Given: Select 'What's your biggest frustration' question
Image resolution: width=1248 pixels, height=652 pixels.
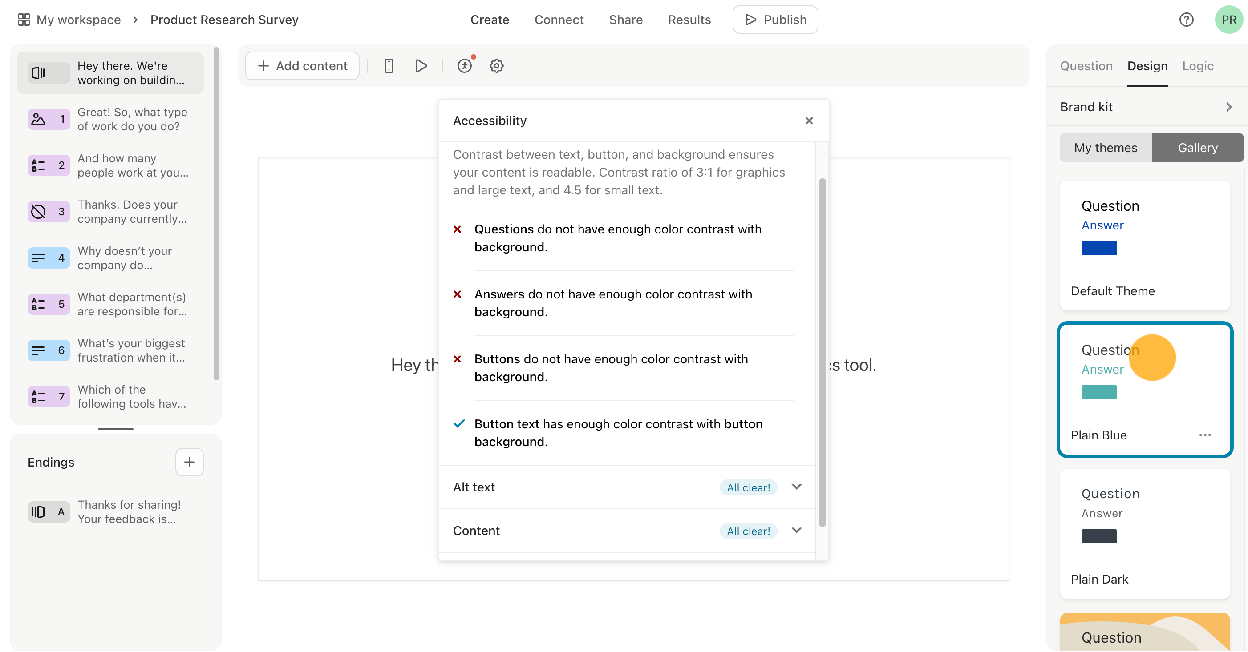Looking at the screenshot, I should pyautogui.click(x=110, y=350).
